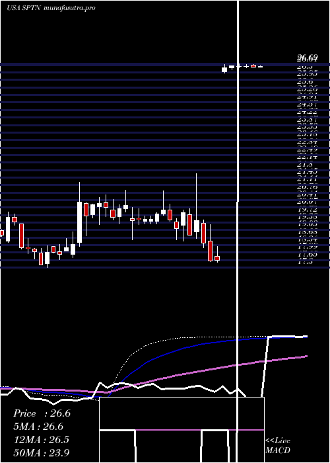Click the 20.76 price axis label

click(308, 187)
